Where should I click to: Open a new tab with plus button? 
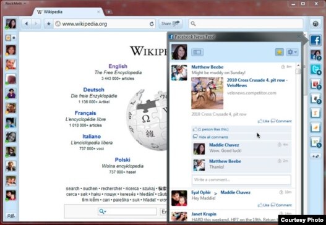108,12
